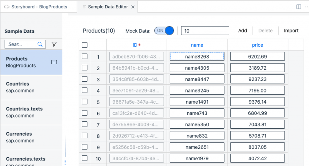Screen dimensions: 309x166
Task: Click the Import button
Action: [x=291, y=31]
